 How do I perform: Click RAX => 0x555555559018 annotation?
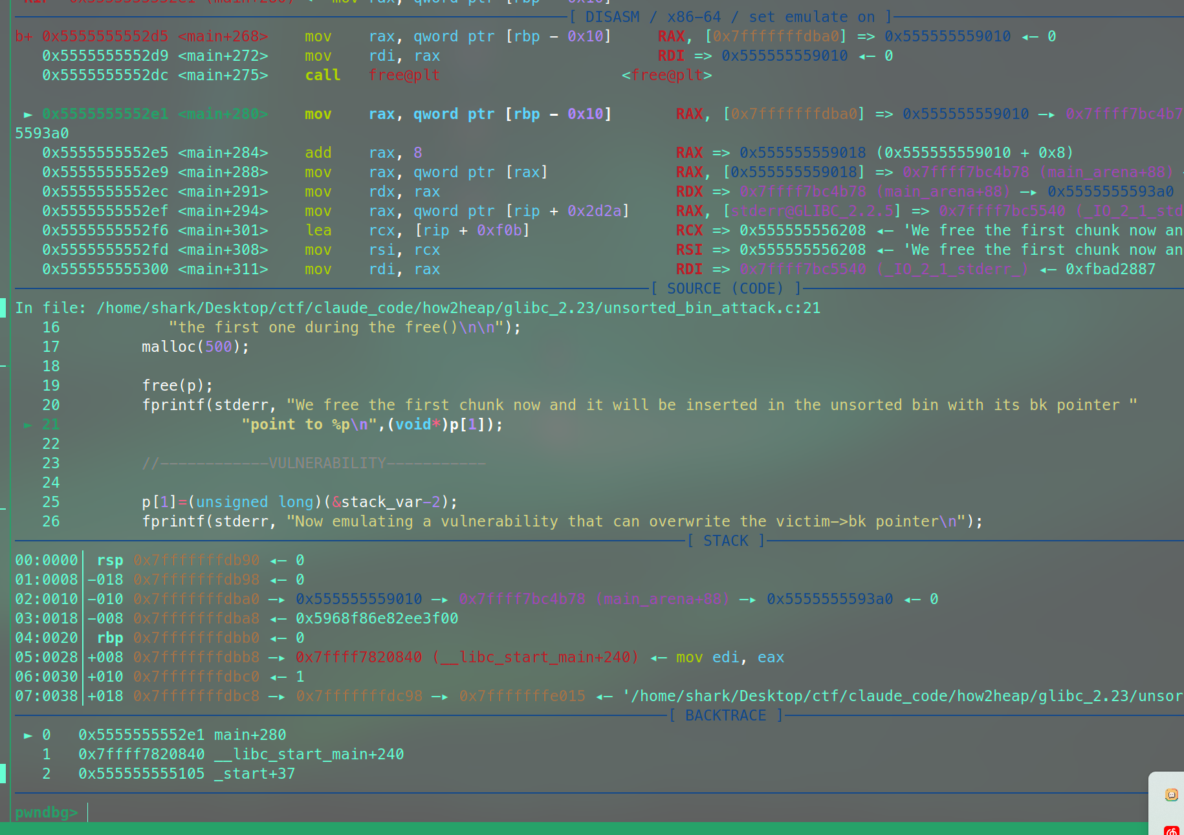[771, 153]
